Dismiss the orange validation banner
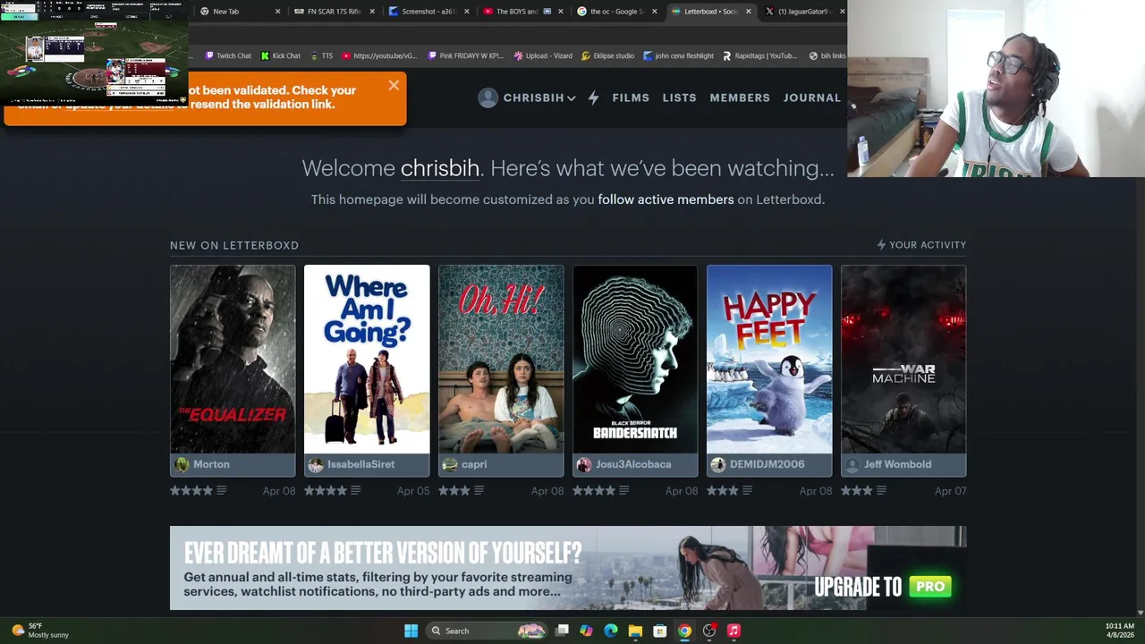Screen dimensions: 1145x644 tap(394, 86)
